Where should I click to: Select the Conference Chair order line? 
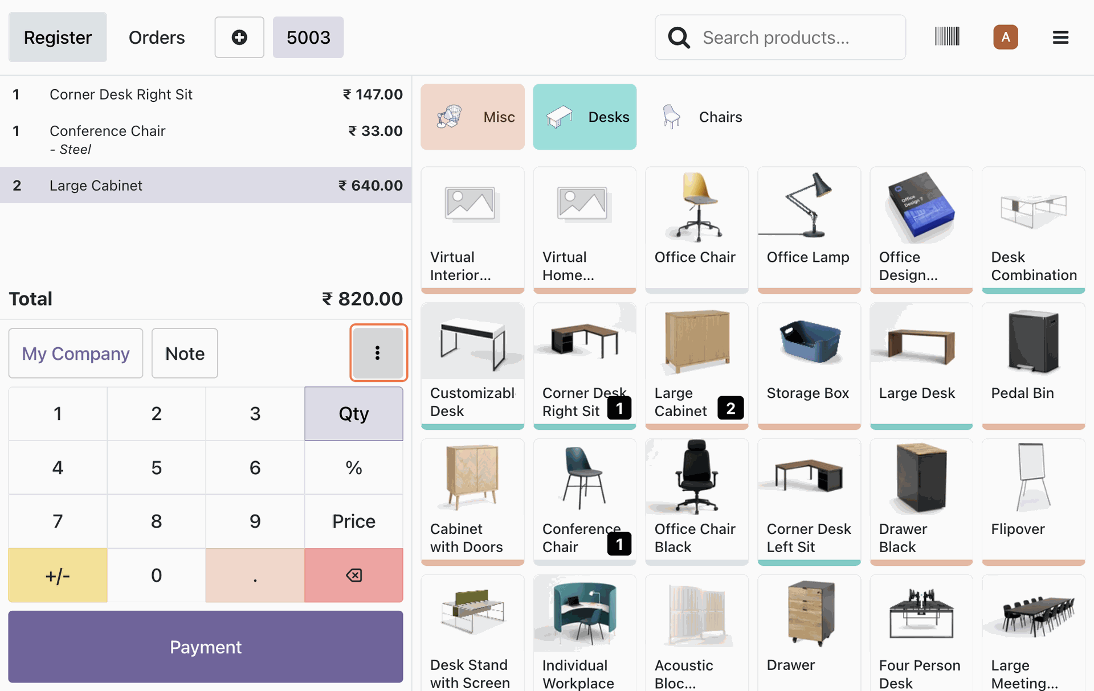[206, 139]
